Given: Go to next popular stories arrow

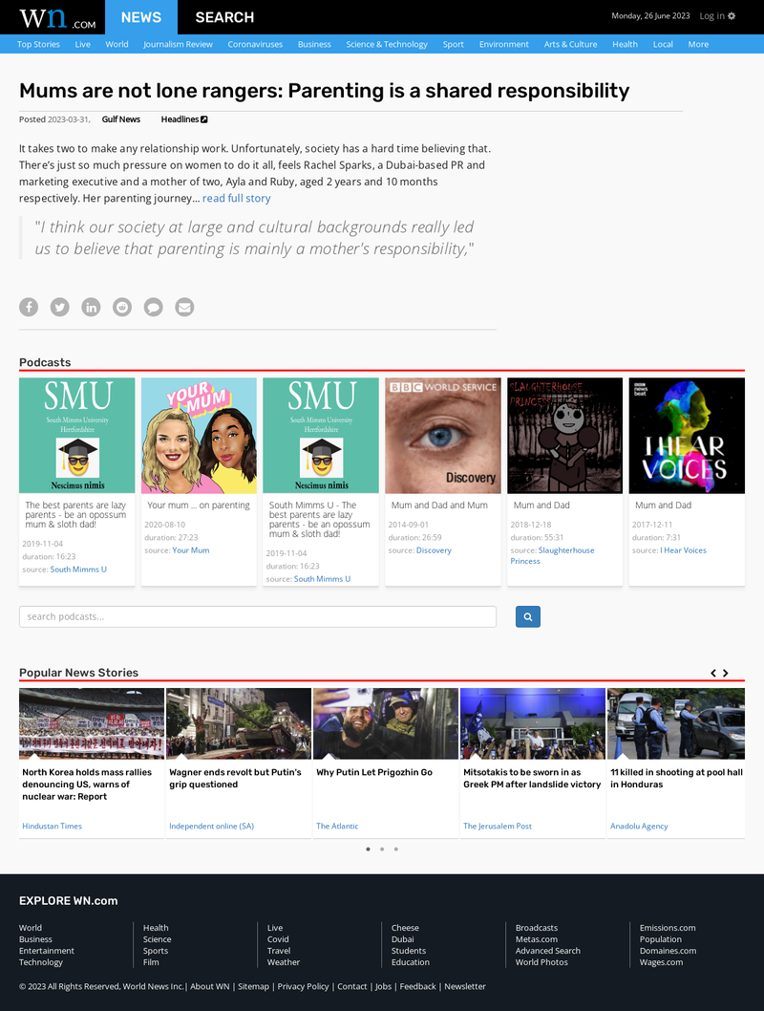Looking at the screenshot, I should pyautogui.click(x=726, y=673).
